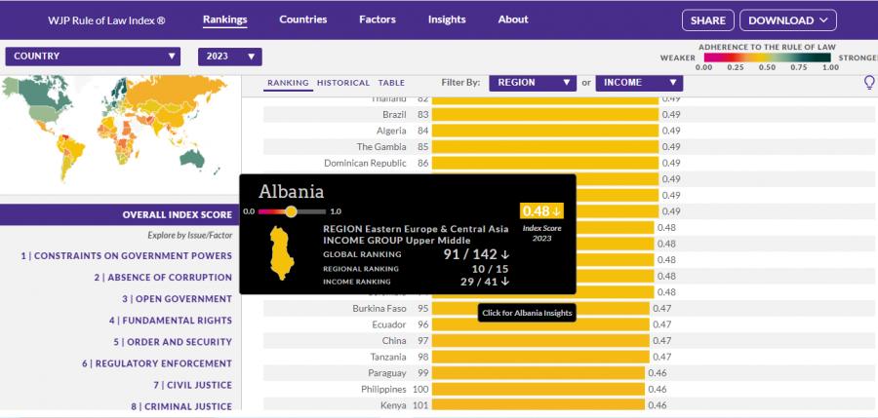The height and width of the screenshot is (418, 878).
Task: Select factor 7 Civil Justice
Action: click(192, 385)
